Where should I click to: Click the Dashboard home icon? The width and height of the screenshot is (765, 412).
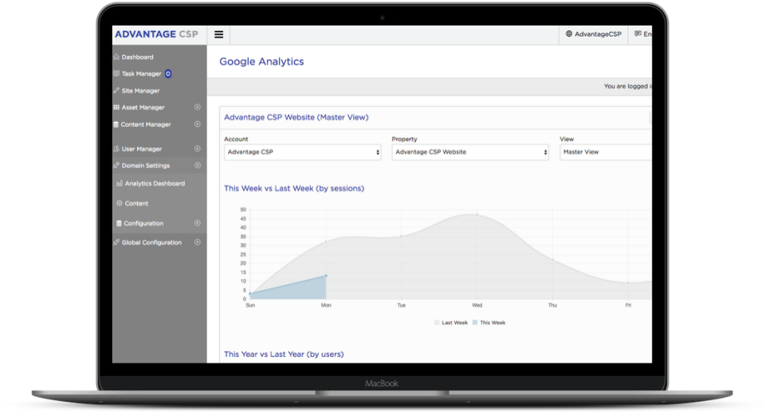(x=116, y=57)
